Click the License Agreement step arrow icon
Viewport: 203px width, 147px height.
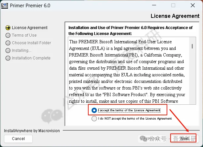8,28
